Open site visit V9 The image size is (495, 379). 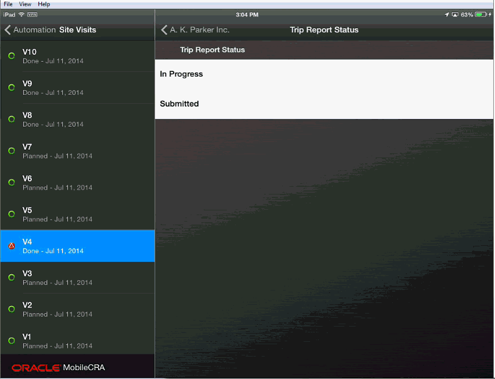click(77, 88)
